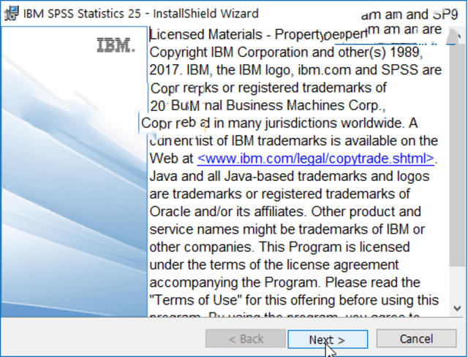Click the line 'Oracle and/or its affiliates. Other product and'
This screenshot has height=357, width=468.
pyautogui.click(x=285, y=212)
